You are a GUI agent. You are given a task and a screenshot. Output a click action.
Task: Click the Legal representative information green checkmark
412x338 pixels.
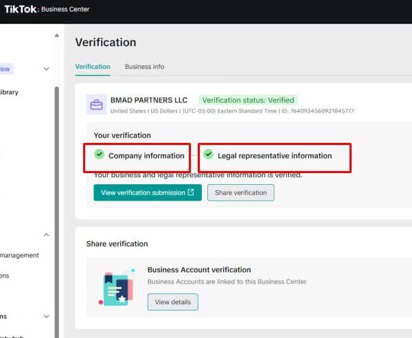[208, 155]
